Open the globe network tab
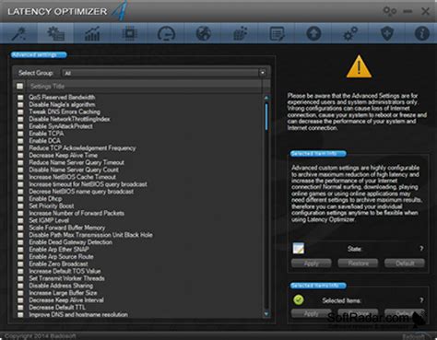This screenshot has height=340, width=437. click(x=203, y=33)
